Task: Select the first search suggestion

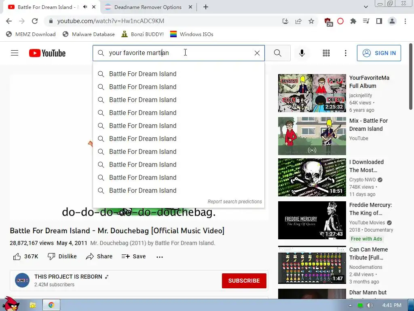Action: point(178,74)
